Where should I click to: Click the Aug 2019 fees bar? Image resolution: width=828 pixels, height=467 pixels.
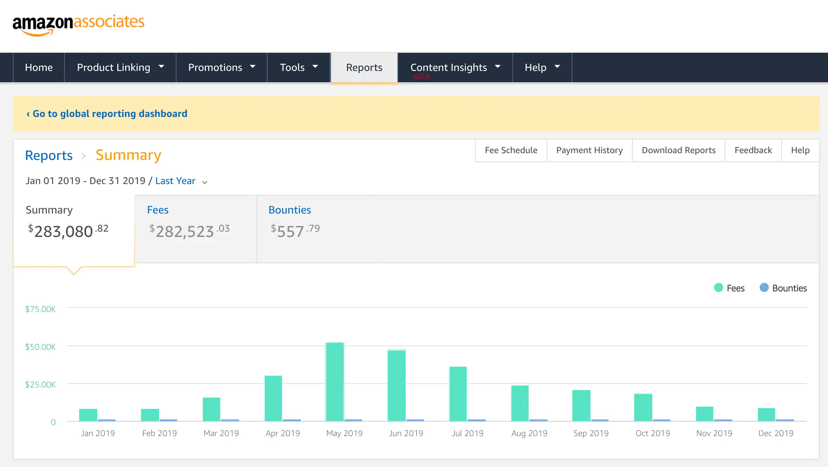(520, 403)
